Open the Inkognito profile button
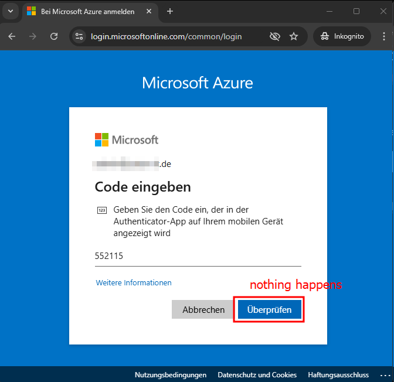394x382 pixels. 342,36
